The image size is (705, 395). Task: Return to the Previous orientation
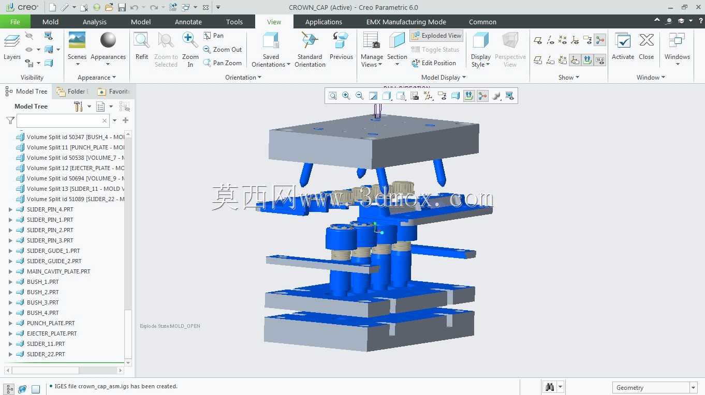coord(341,47)
